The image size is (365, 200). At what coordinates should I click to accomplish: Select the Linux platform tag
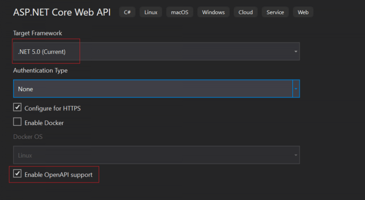coord(151,12)
